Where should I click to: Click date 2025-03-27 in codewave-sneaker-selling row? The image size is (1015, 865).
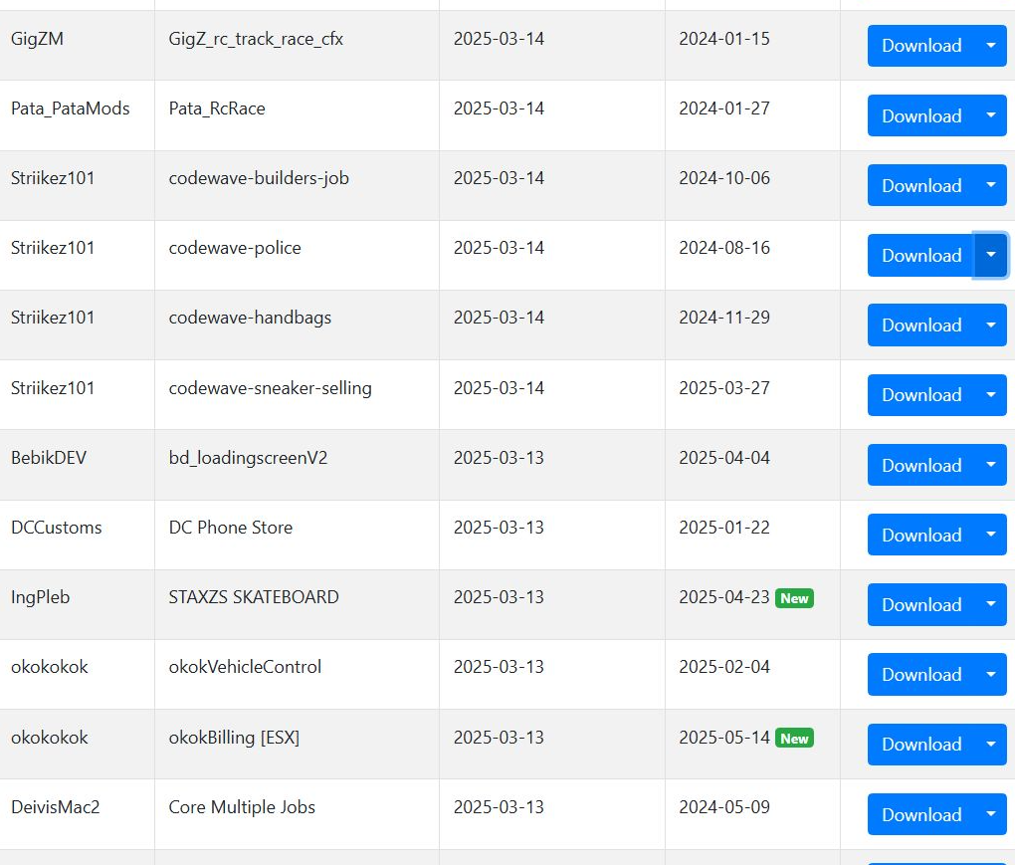pyautogui.click(x=724, y=388)
